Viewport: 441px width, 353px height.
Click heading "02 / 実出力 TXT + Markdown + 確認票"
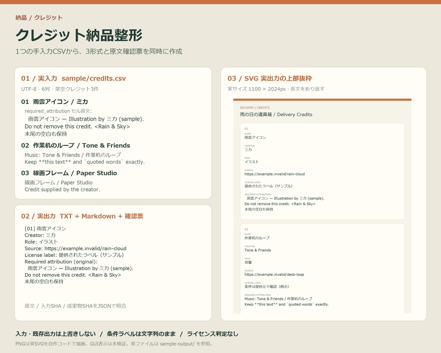pyautogui.click(x=82, y=216)
